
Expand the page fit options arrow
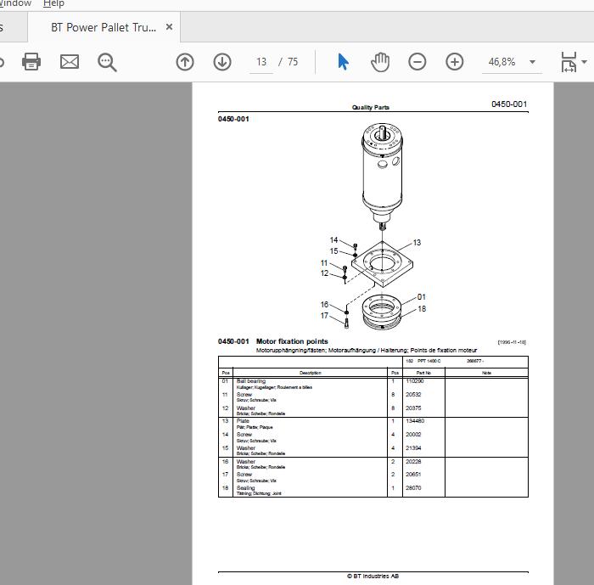tap(584, 62)
